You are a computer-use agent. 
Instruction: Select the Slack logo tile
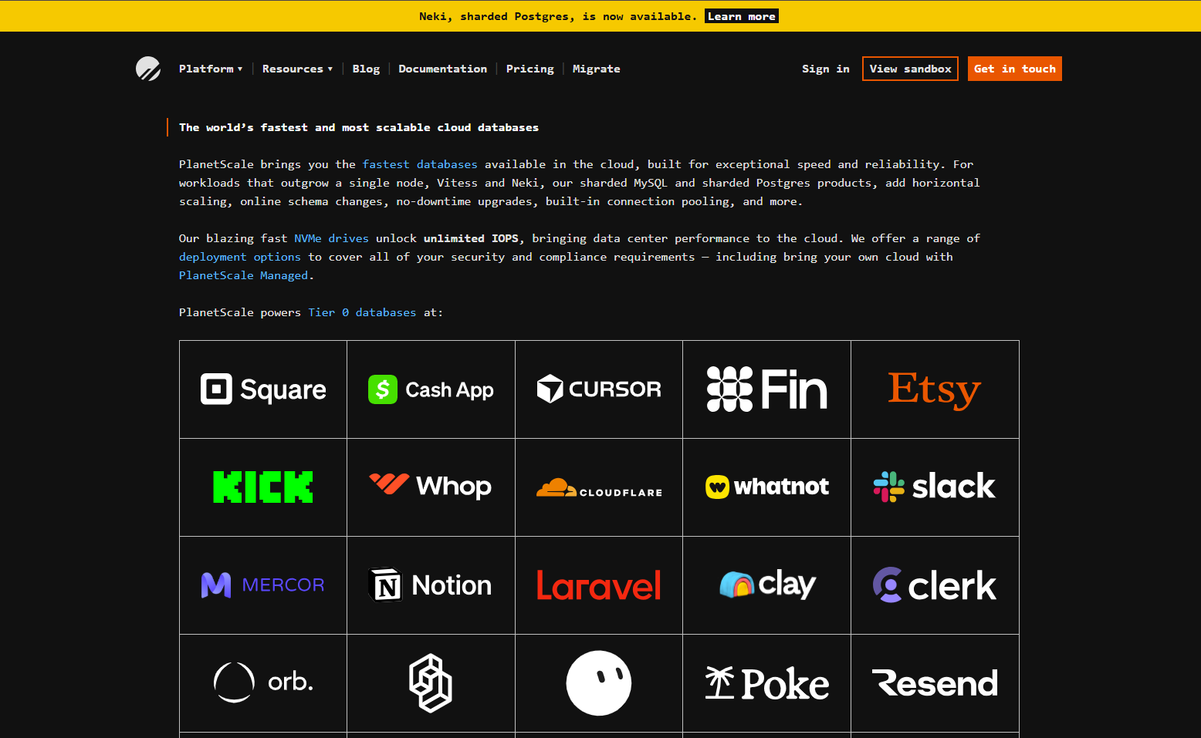click(x=935, y=487)
